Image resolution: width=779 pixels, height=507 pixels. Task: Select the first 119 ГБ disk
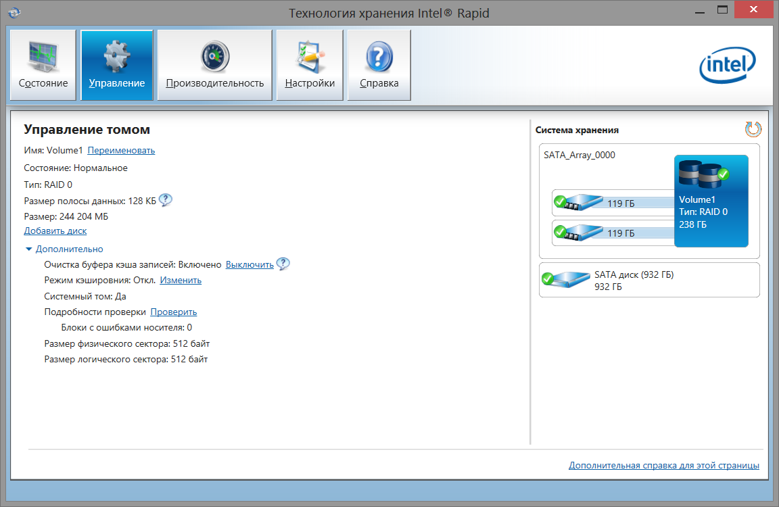pos(613,203)
